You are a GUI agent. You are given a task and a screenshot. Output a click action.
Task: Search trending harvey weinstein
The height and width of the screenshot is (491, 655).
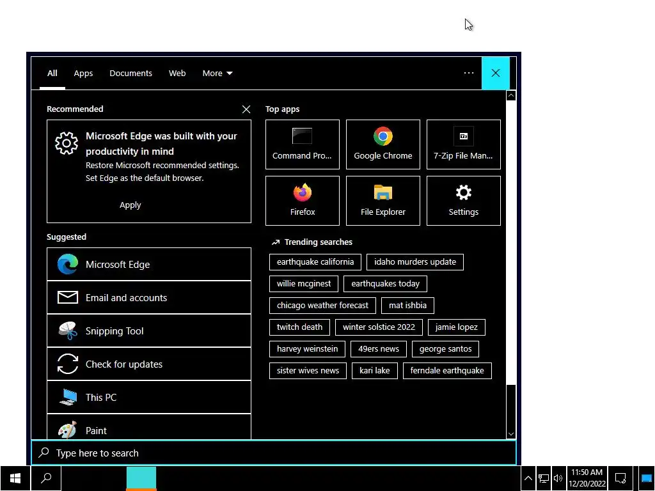click(307, 348)
